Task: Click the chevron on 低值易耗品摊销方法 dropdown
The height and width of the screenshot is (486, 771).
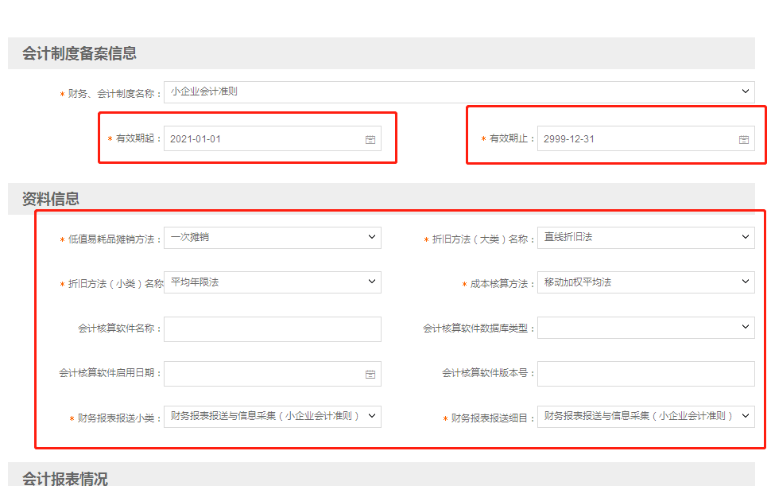Action: [x=370, y=238]
